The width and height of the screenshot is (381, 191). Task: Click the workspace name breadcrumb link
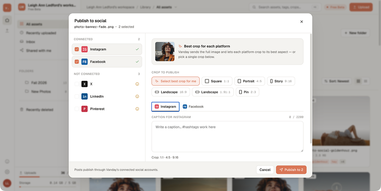110,7
